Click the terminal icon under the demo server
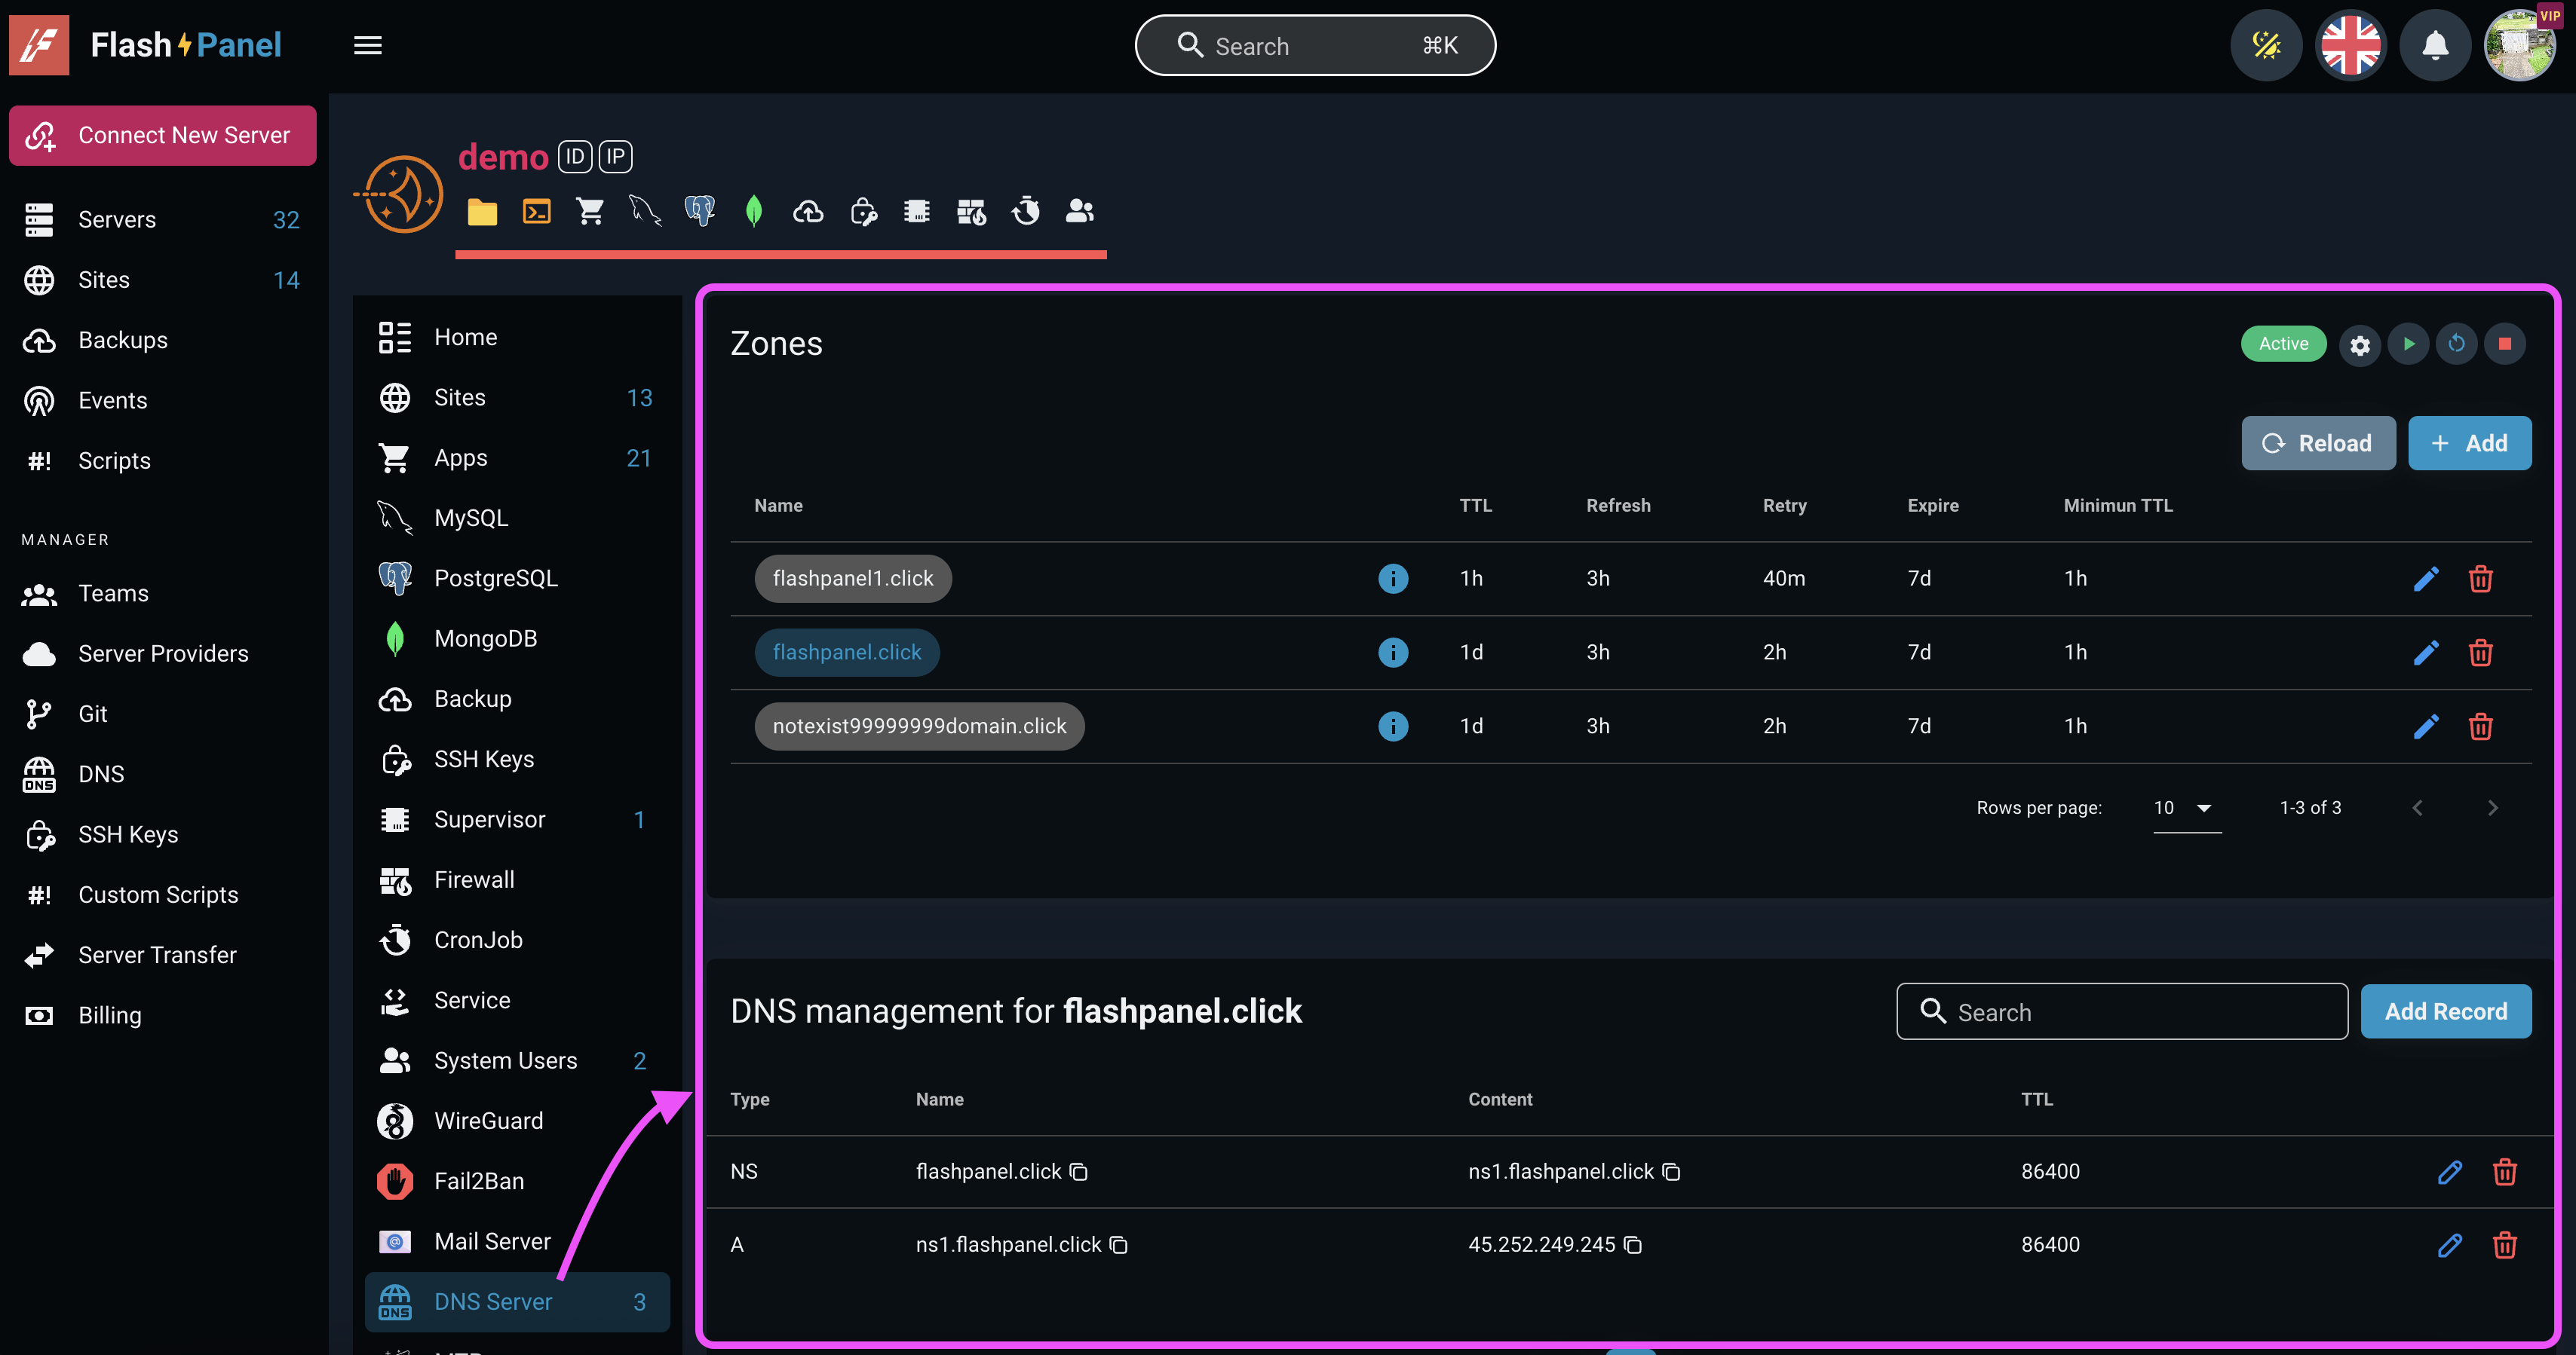2576x1355 pixels. pyautogui.click(x=537, y=211)
